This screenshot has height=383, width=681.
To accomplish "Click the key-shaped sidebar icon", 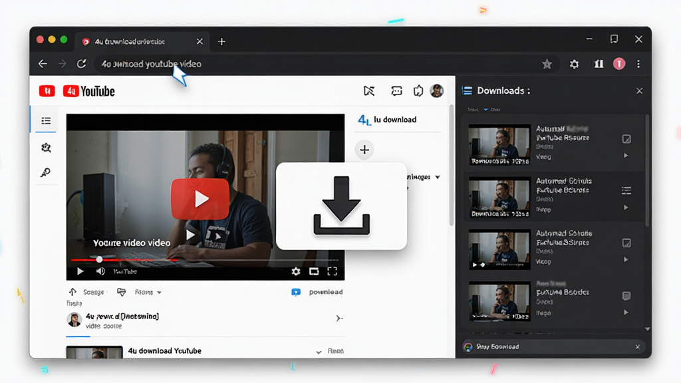I will coord(45,172).
